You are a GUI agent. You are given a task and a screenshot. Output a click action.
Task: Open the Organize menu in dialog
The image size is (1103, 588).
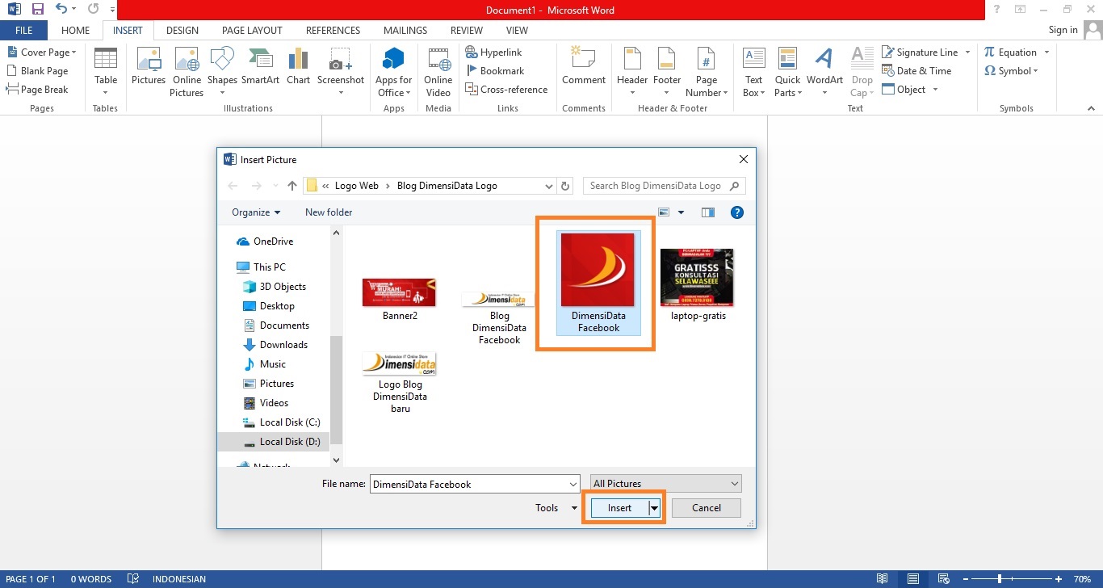pos(256,212)
